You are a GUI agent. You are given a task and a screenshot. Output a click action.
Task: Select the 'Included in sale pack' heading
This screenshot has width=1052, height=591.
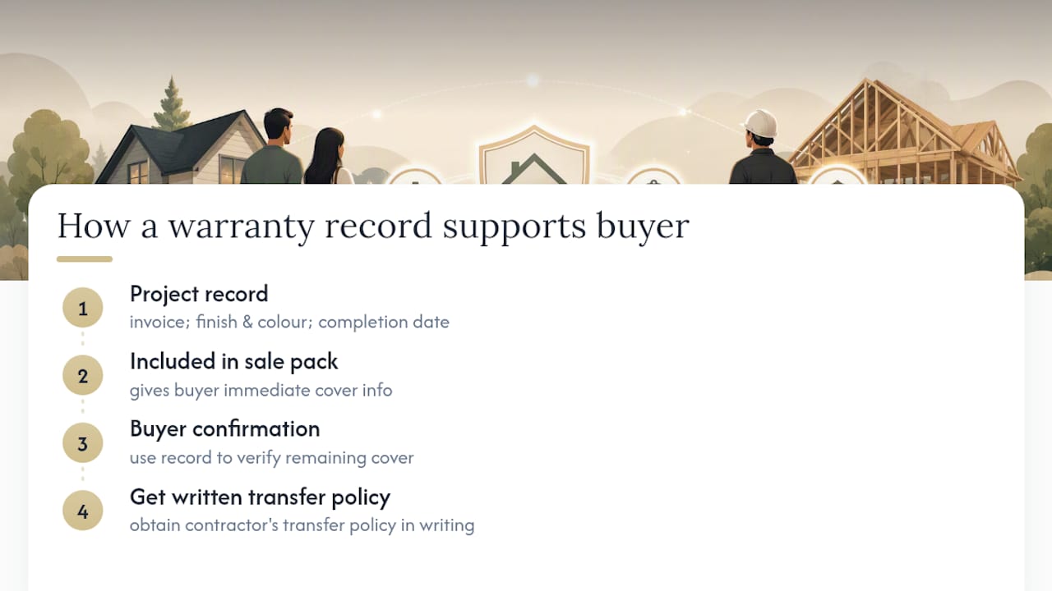[234, 361]
